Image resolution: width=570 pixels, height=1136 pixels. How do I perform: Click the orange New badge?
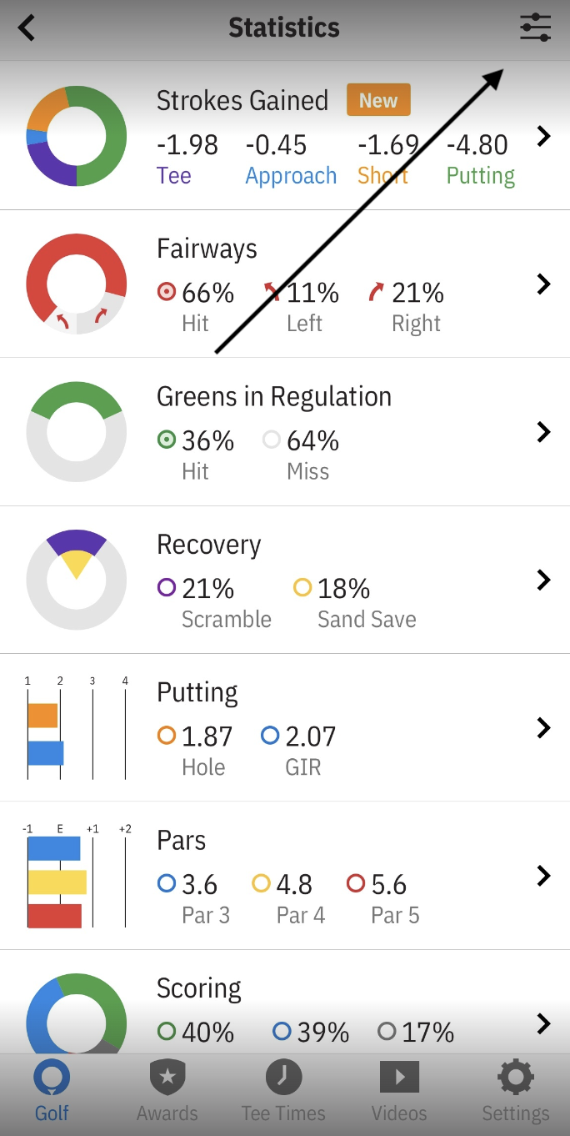(378, 101)
